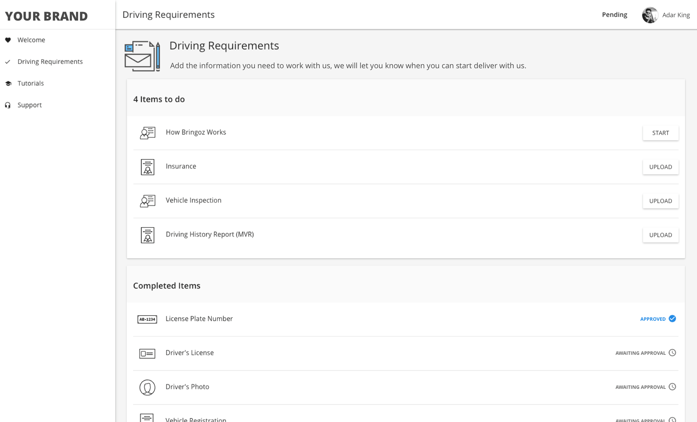Click the YOUR BRAND logo
Viewport: 697px width, 422px height.
(46, 16)
